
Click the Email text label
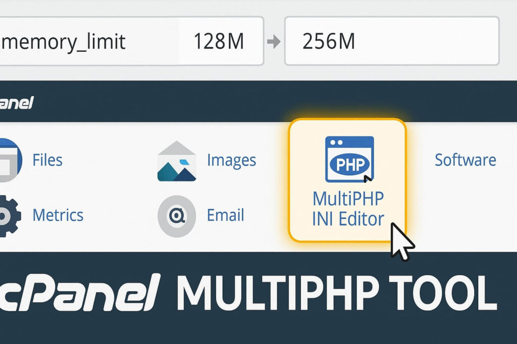(x=227, y=215)
